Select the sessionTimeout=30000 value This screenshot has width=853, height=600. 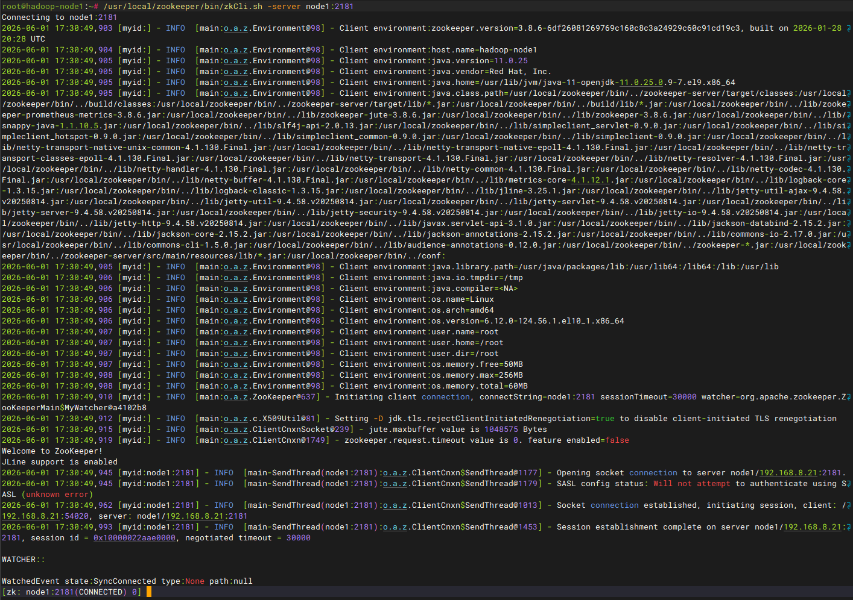pyautogui.click(x=648, y=397)
